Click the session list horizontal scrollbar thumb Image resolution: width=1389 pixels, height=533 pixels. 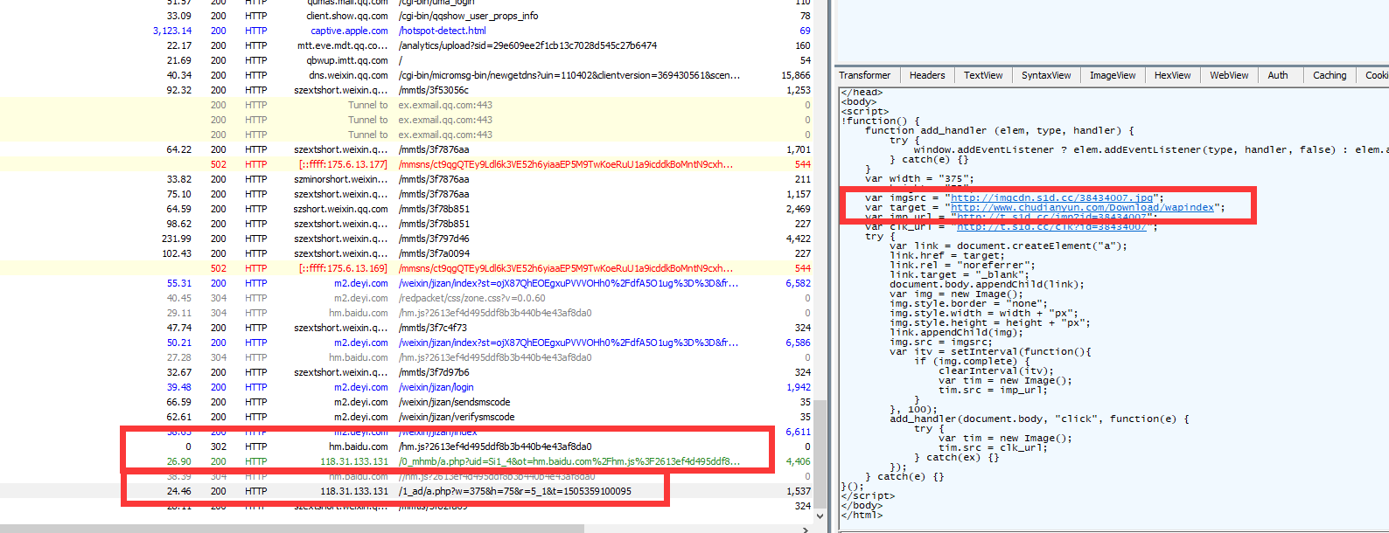point(291,529)
